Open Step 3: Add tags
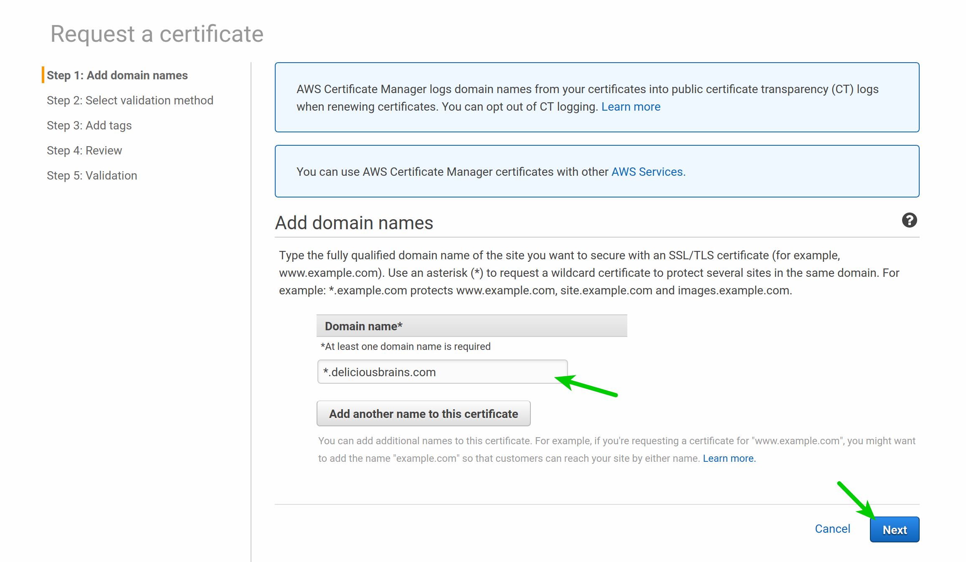The width and height of the screenshot is (966, 562). pos(89,125)
